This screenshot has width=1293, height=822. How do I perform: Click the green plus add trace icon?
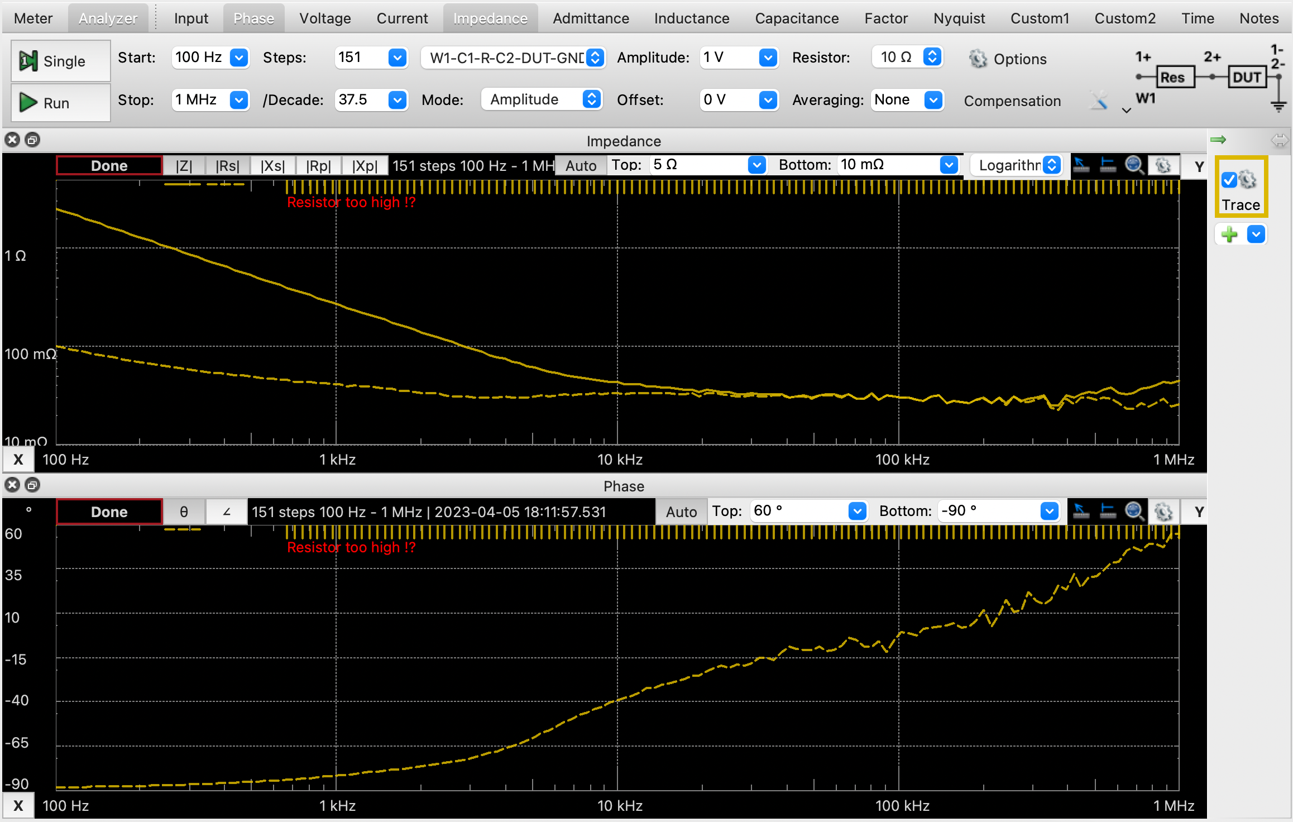(1229, 235)
